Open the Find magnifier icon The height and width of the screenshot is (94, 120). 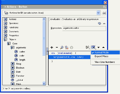[61, 47]
